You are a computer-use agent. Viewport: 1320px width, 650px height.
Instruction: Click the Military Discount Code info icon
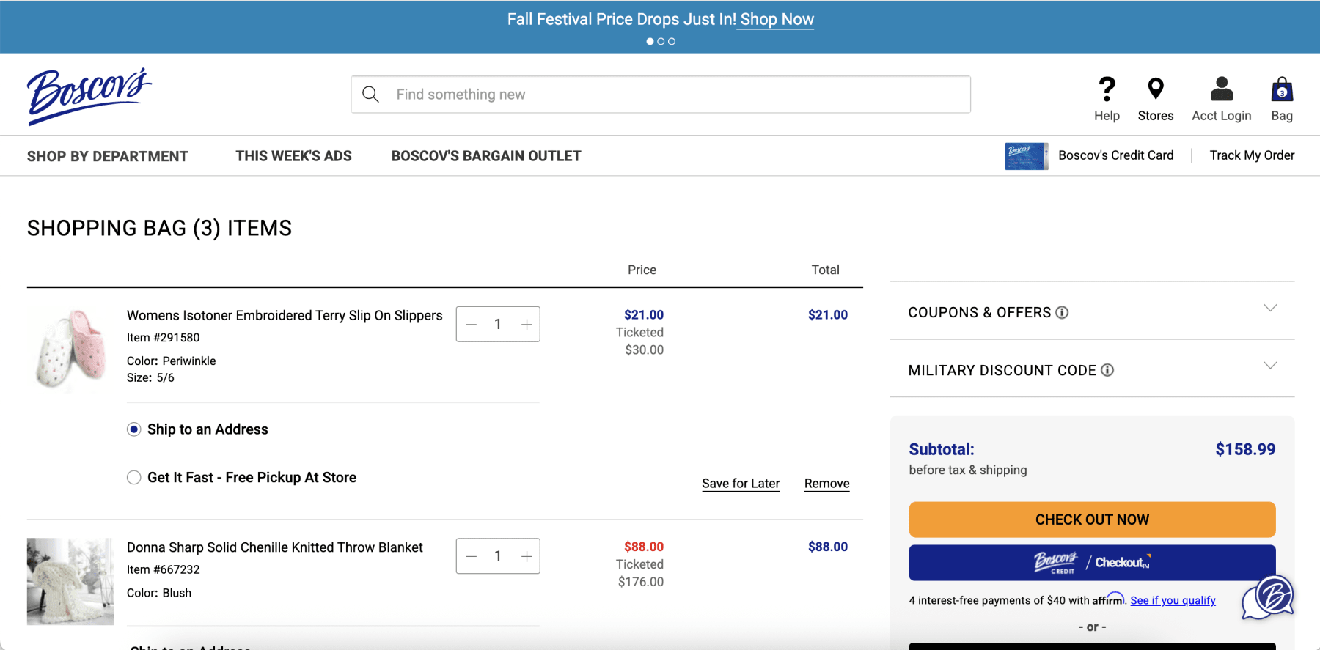(x=1107, y=371)
